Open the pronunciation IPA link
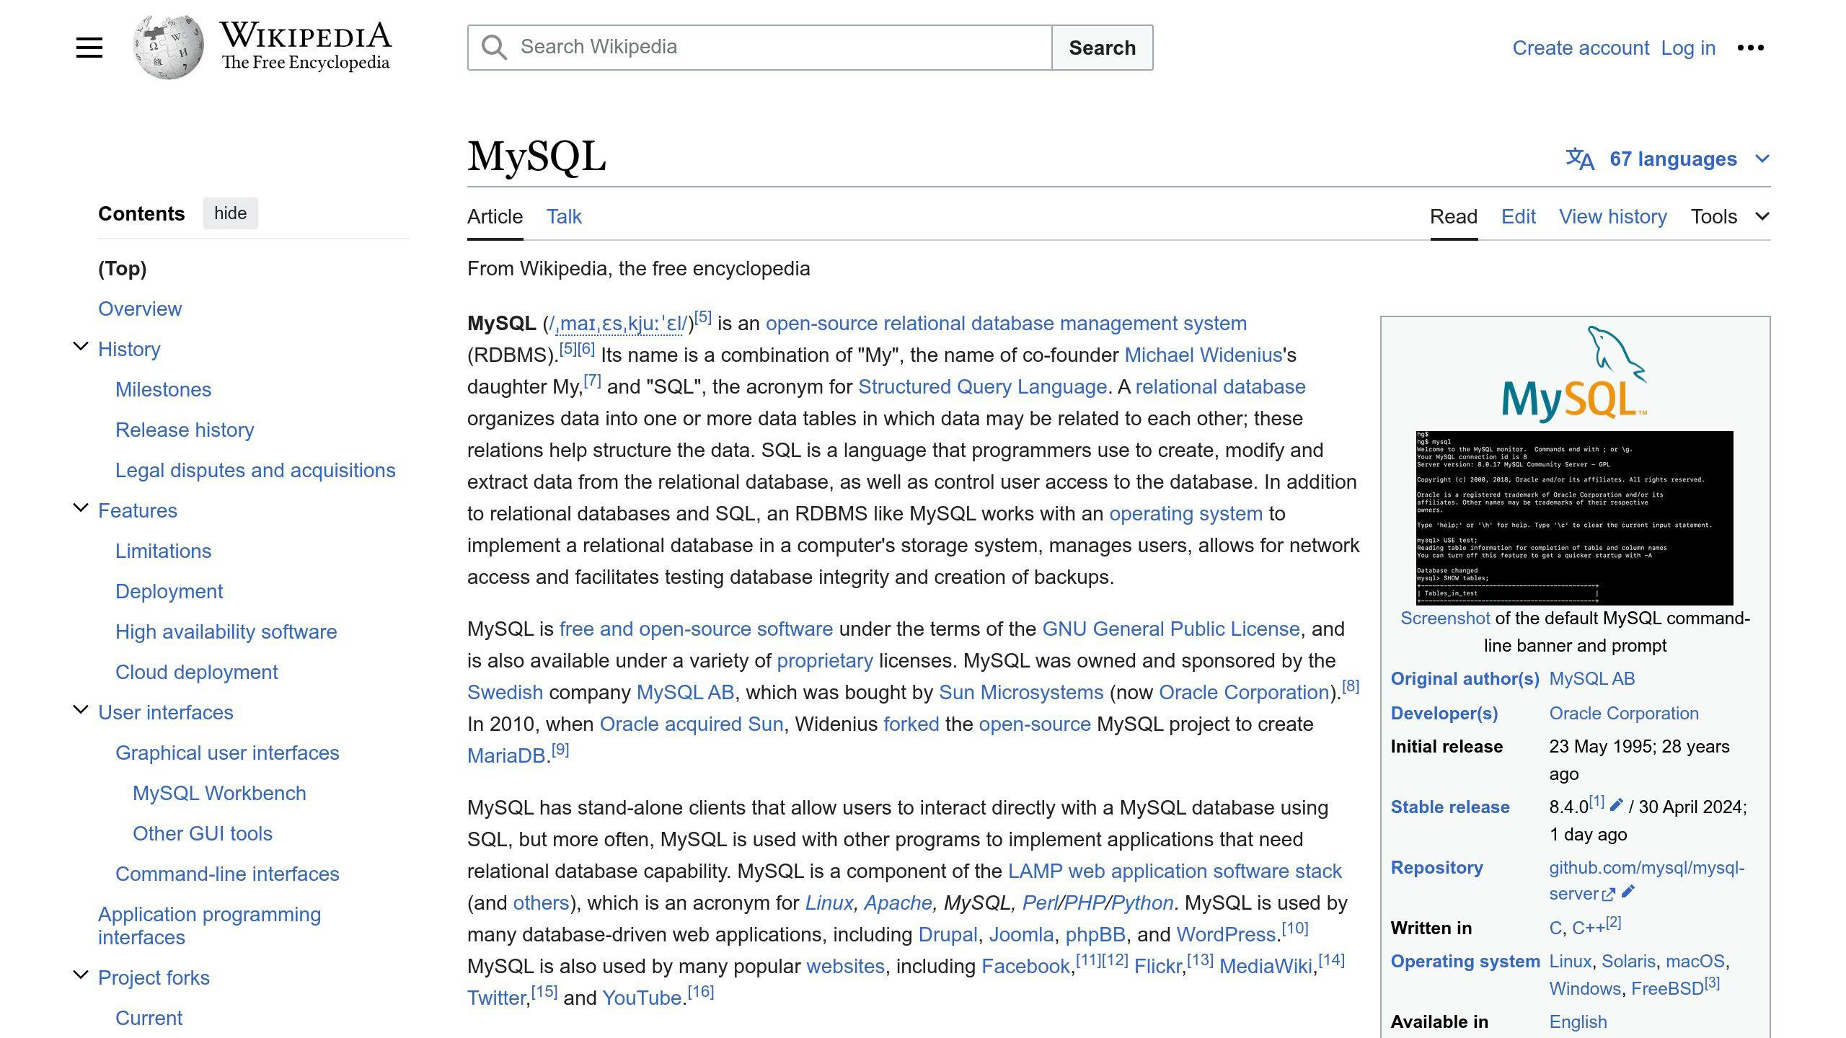 coord(618,324)
